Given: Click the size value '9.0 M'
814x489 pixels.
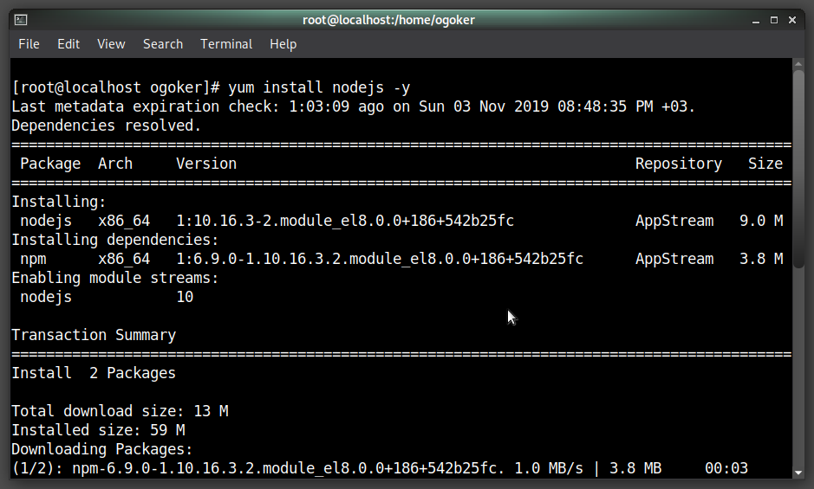Looking at the screenshot, I should [761, 221].
